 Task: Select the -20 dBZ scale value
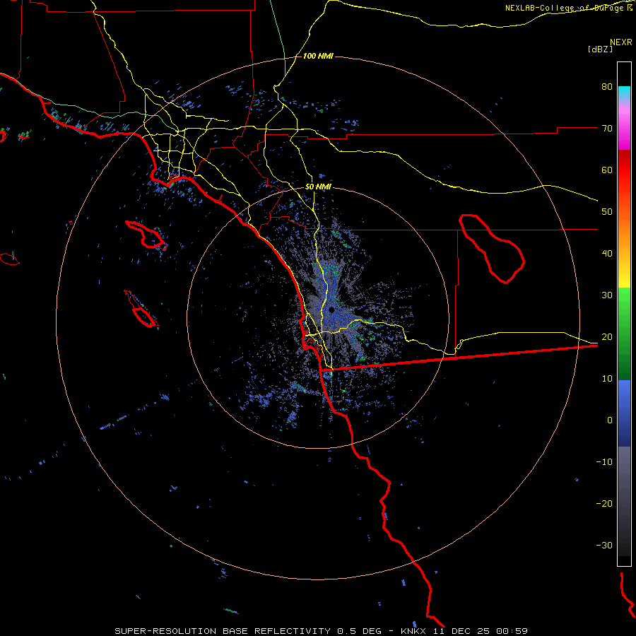604,504
